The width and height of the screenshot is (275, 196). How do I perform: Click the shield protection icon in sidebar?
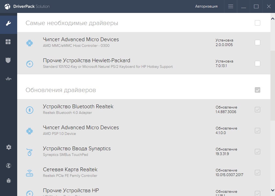tap(8, 60)
